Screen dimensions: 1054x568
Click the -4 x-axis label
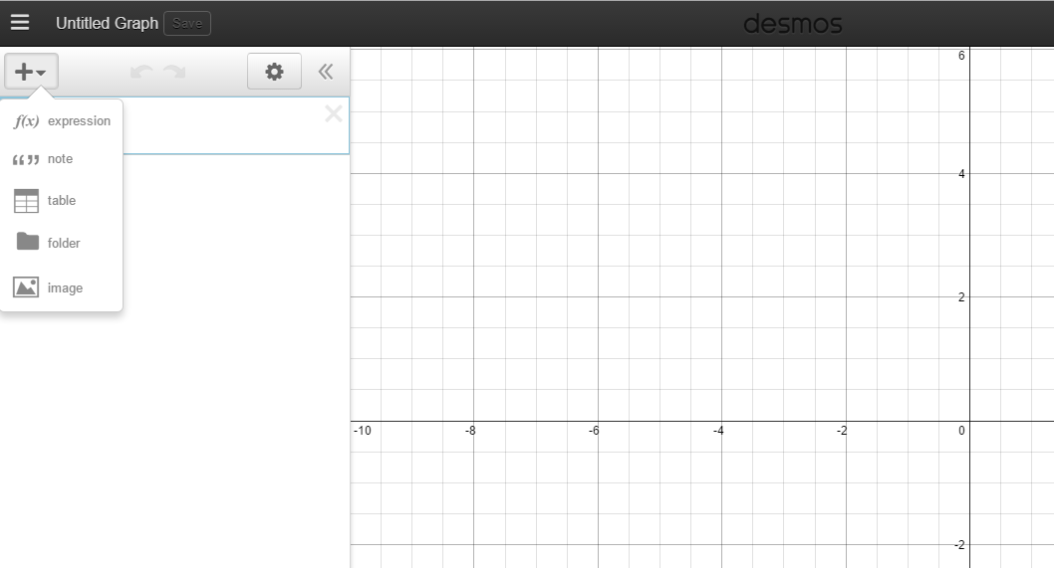(x=718, y=431)
